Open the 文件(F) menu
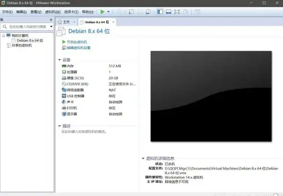 (x=7, y=12)
